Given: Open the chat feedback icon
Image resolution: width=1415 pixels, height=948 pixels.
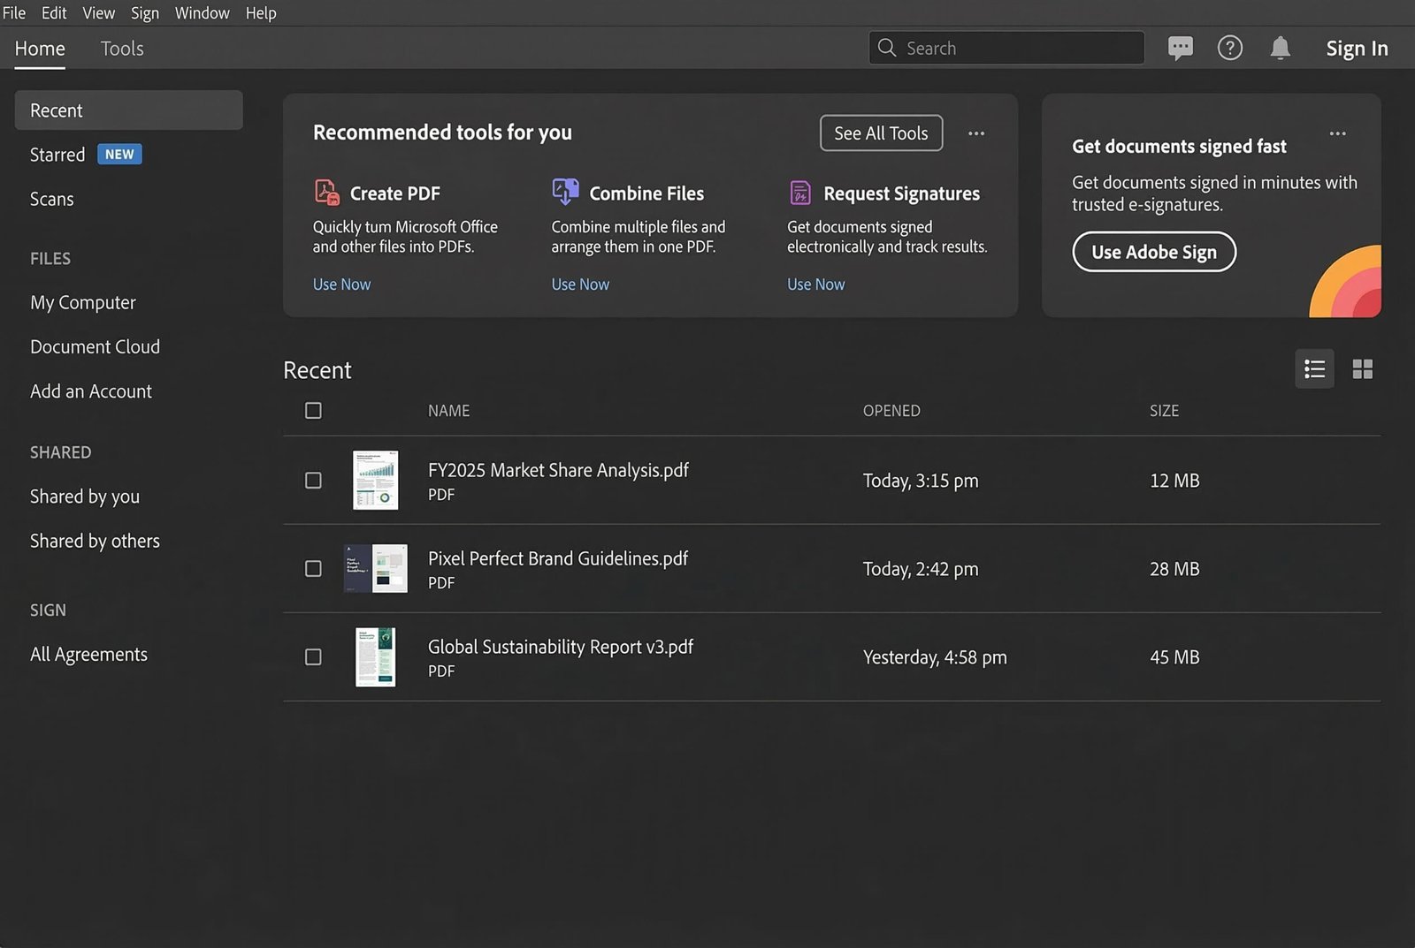Looking at the screenshot, I should tap(1180, 48).
